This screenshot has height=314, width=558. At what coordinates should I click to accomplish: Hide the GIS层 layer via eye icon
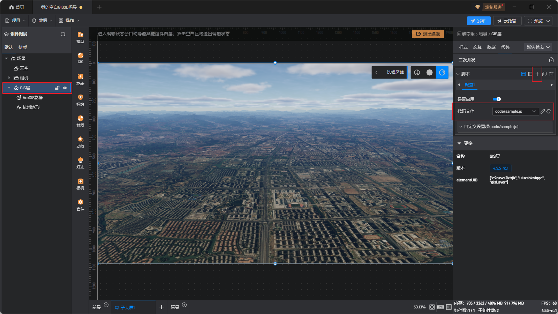[65, 88]
